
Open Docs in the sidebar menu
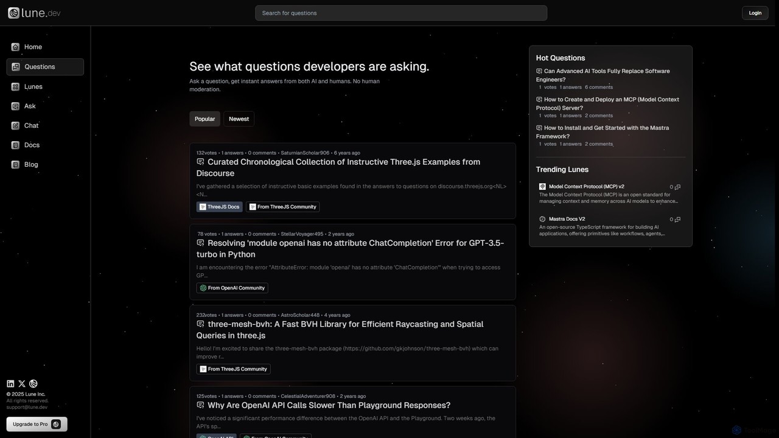45,145
